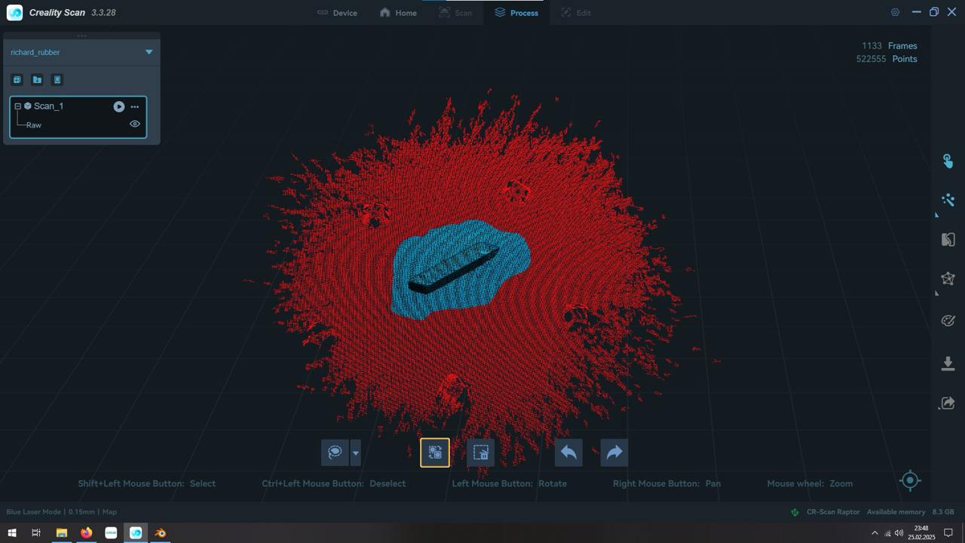Redo the last action
The width and height of the screenshot is (965, 543).
614,452
